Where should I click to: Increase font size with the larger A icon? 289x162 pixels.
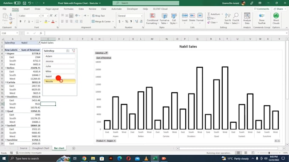(x=51, y=16)
